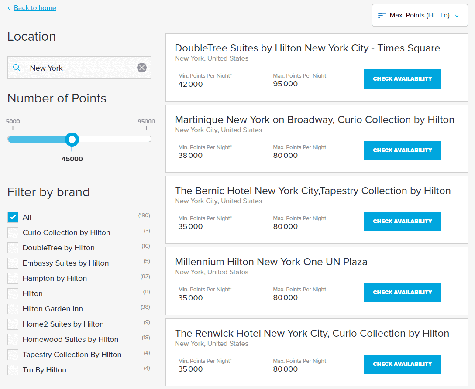This screenshot has width=475, height=389.
Task: Check availability for DoubleTree Suites Times Square
Action: pos(402,79)
